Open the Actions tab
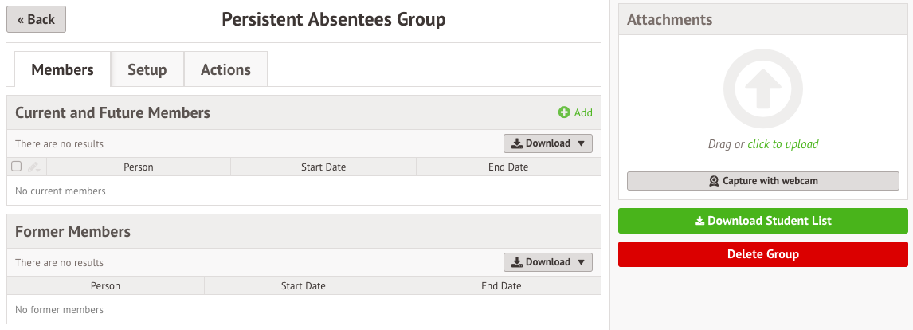 pos(225,69)
